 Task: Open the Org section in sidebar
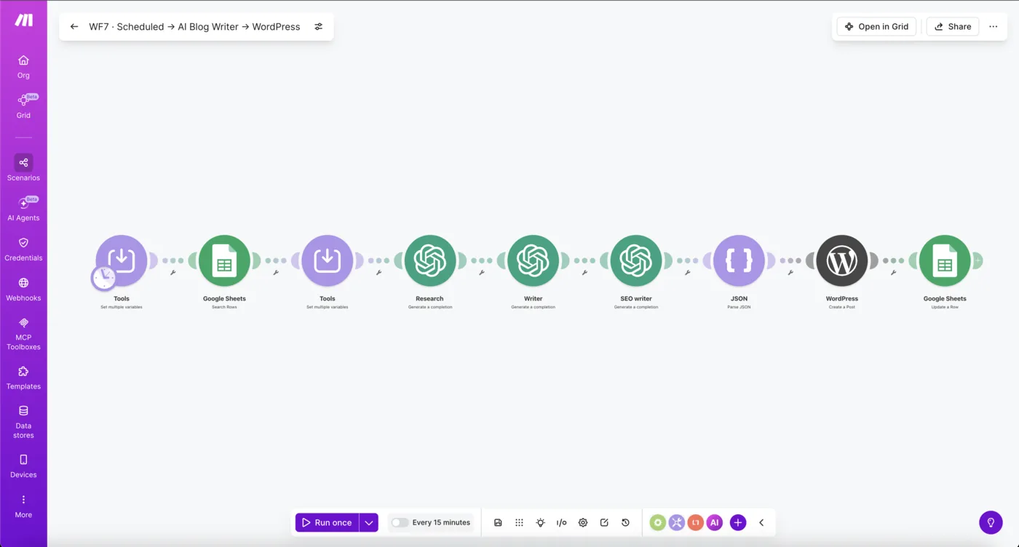23,66
